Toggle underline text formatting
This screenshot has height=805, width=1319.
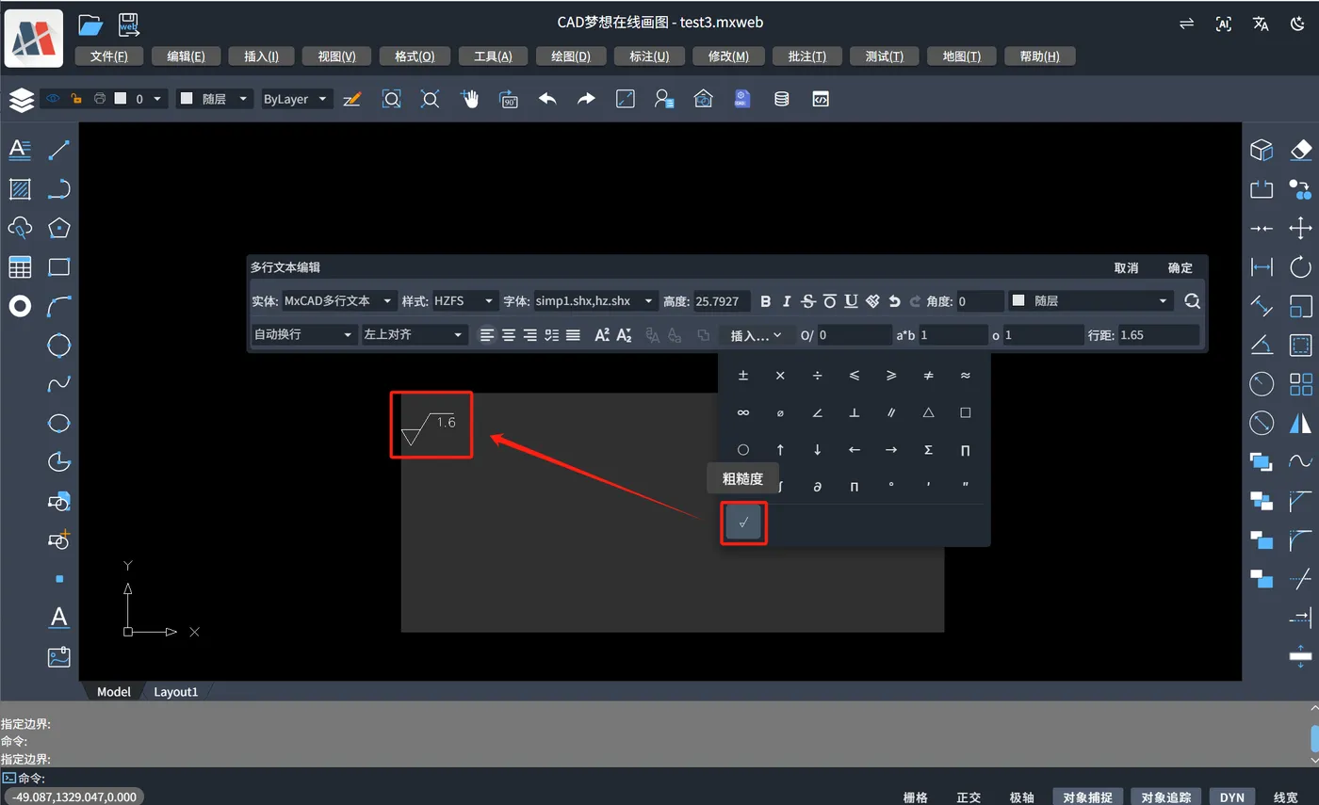pyautogui.click(x=851, y=301)
